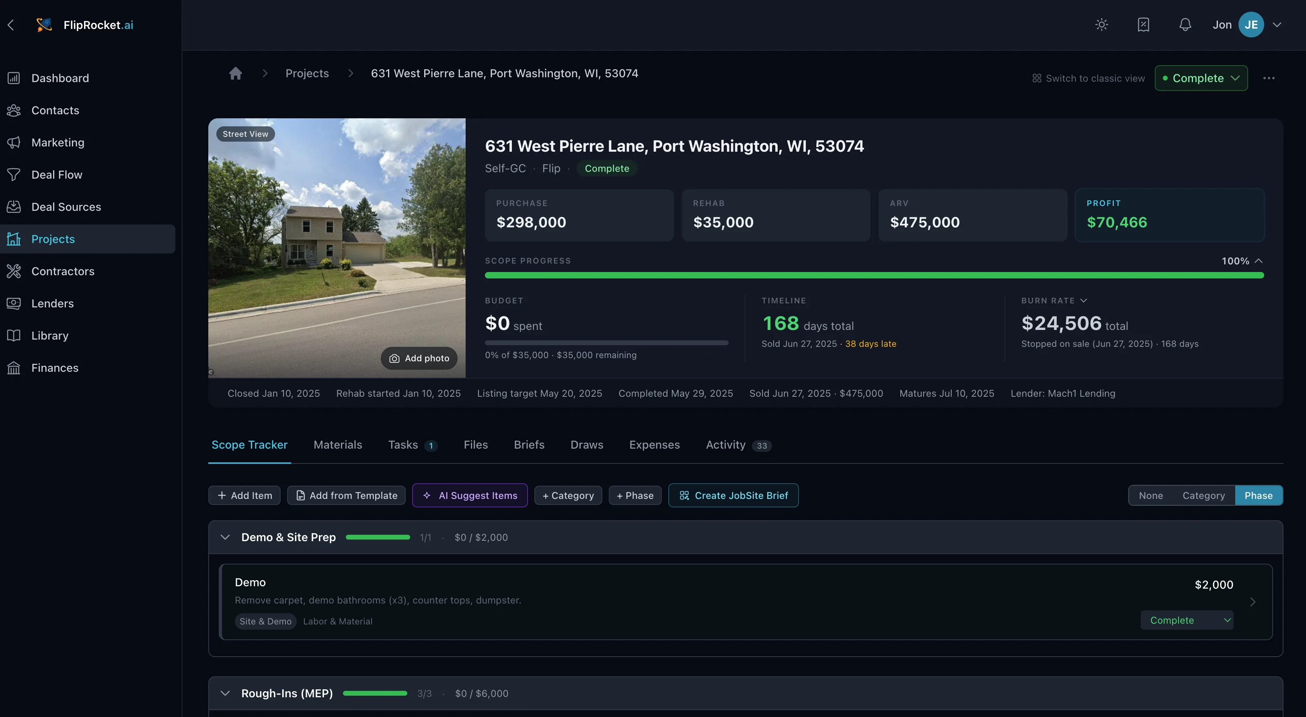The height and width of the screenshot is (717, 1306).
Task: Open the three-dot more options menu
Action: [x=1269, y=78]
